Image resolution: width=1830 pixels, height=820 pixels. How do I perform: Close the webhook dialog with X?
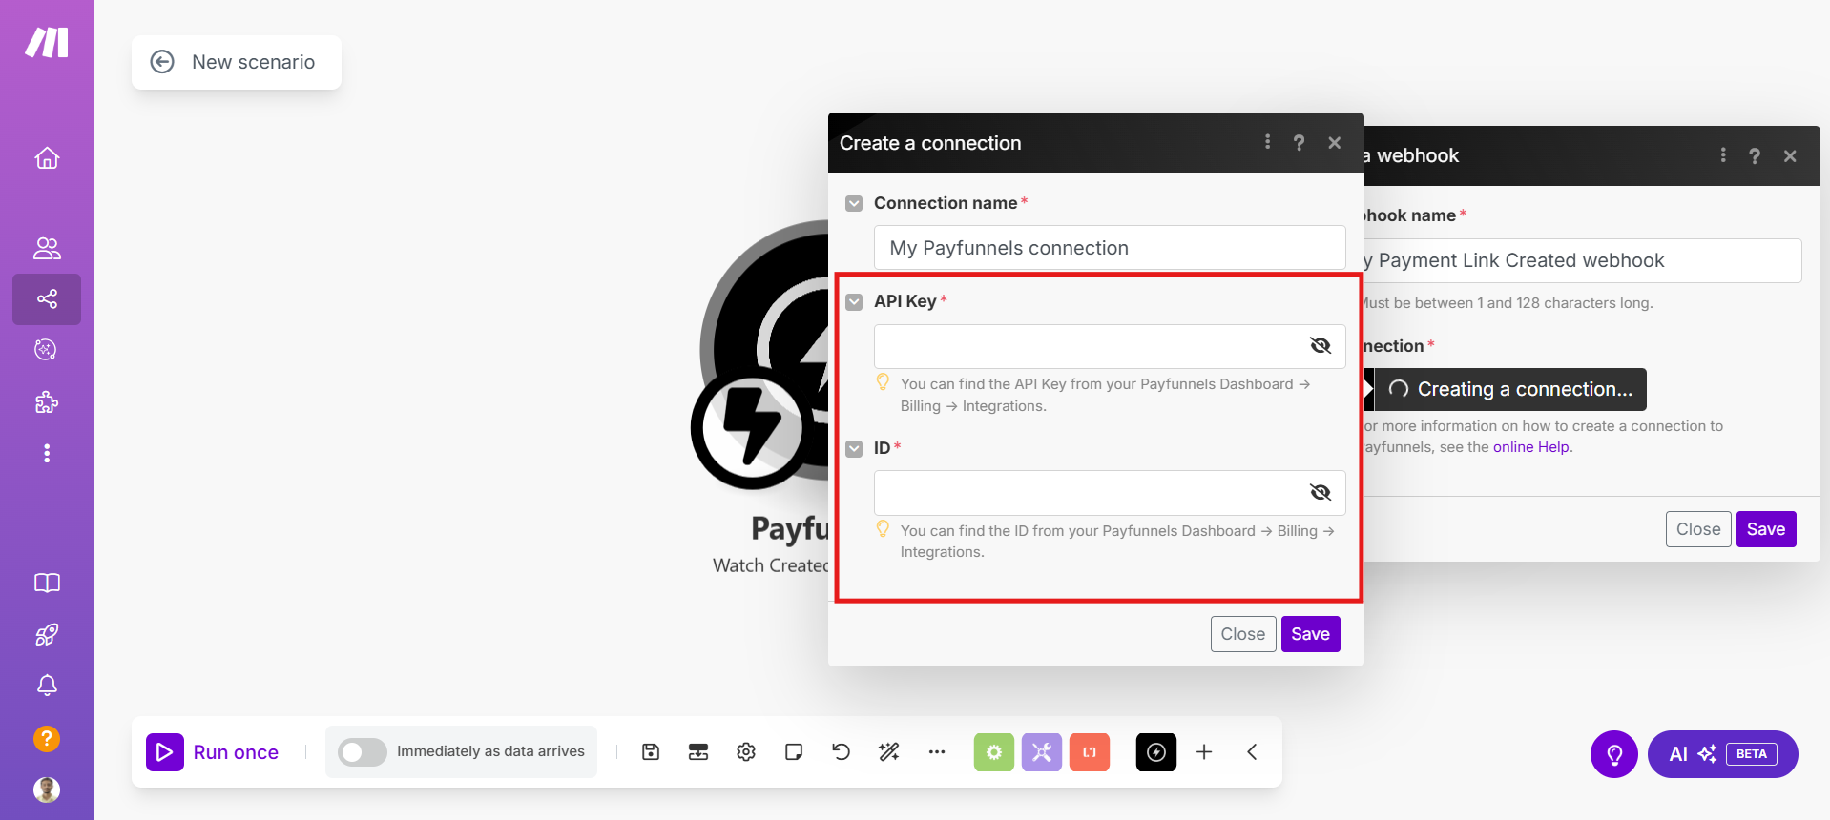click(1790, 155)
